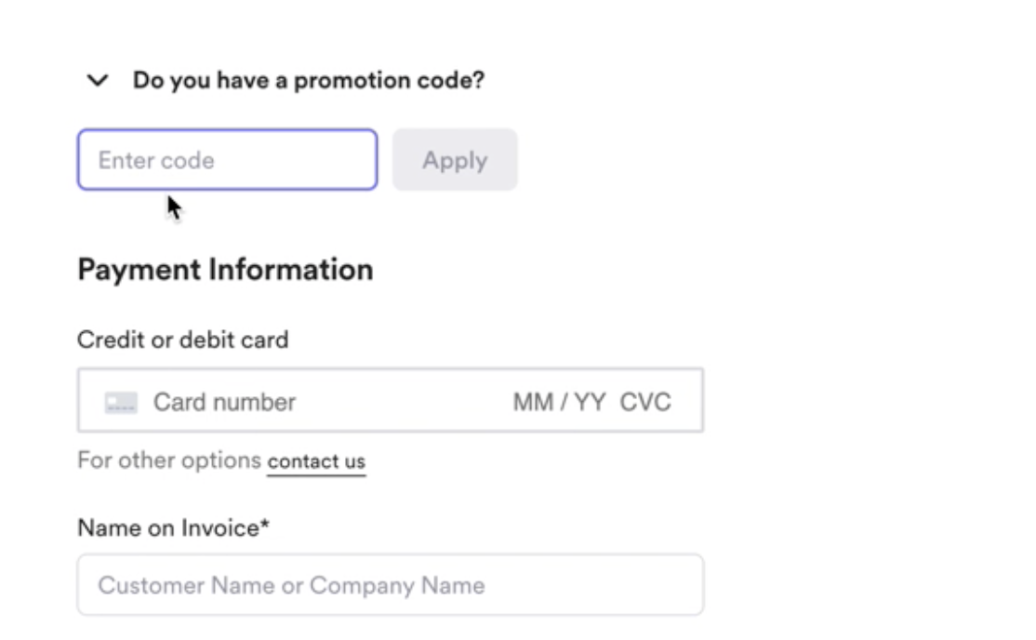This screenshot has height=640, width=1036.
Task: Focus the Enter code input field
Action: coord(227,160)
